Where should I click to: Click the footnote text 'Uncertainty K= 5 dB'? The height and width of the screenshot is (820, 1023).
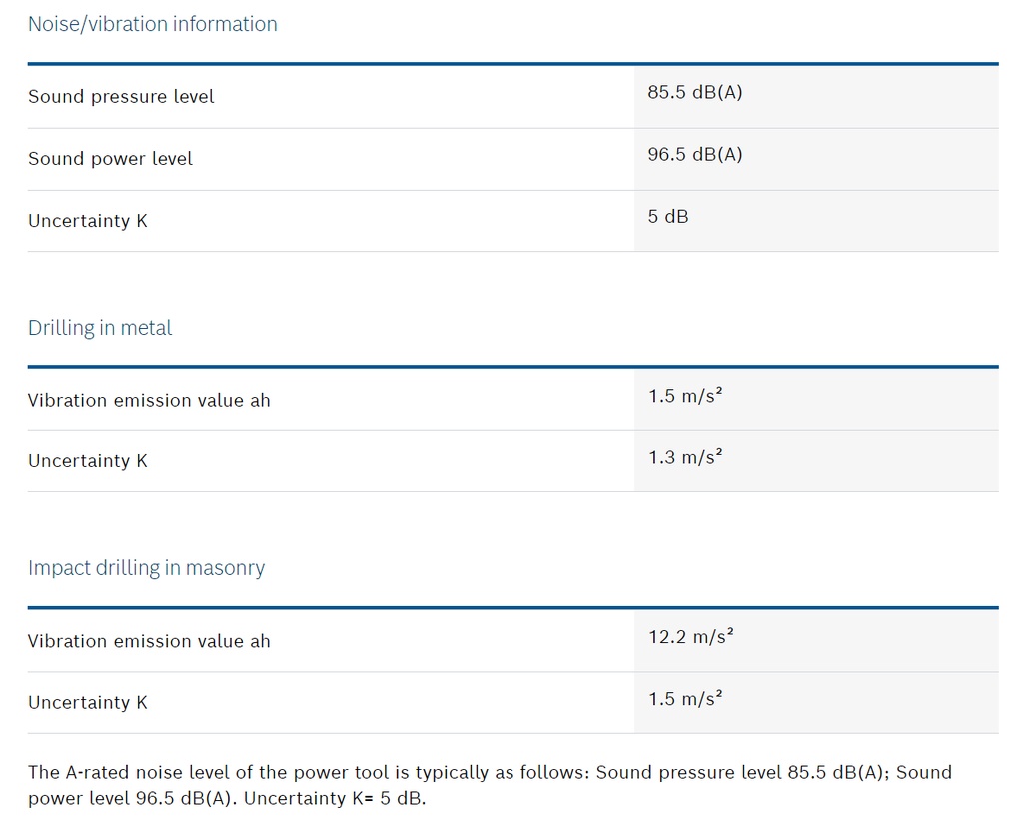(334, 798)
